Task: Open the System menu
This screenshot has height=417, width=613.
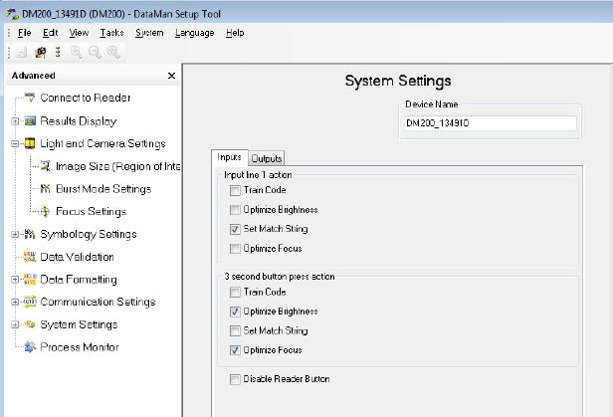Action: coord(149,33)
